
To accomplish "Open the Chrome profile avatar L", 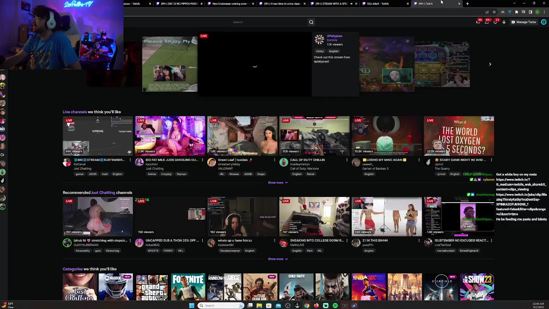I will pos(537,12).
